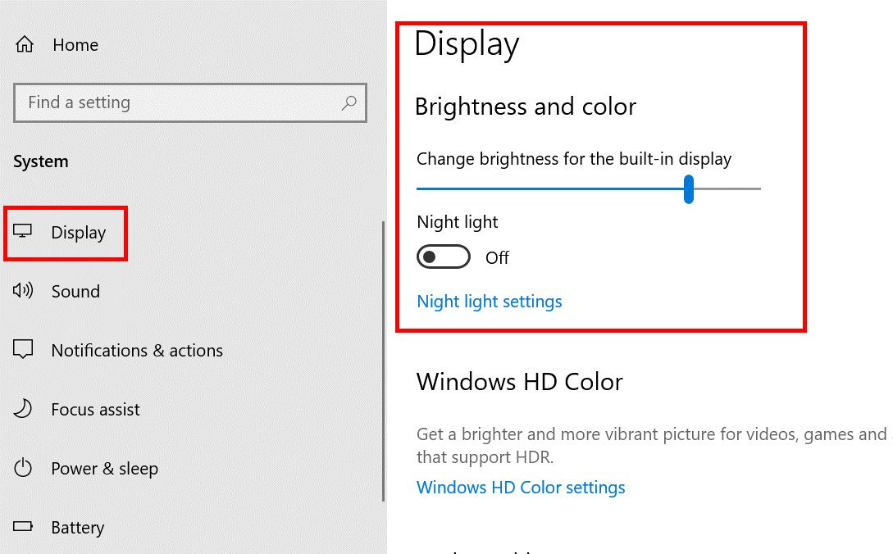
Task: Open Focus assist settings
Action: point(95,409)
